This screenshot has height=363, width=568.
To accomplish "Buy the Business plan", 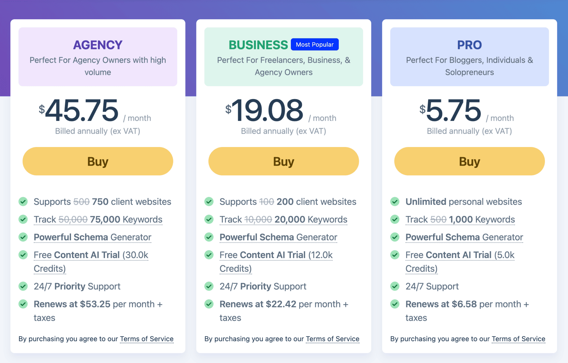I will pos(283,161).
